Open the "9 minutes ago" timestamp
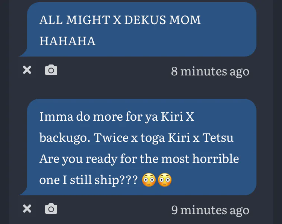282x224 pixels. tap(210, 210)
